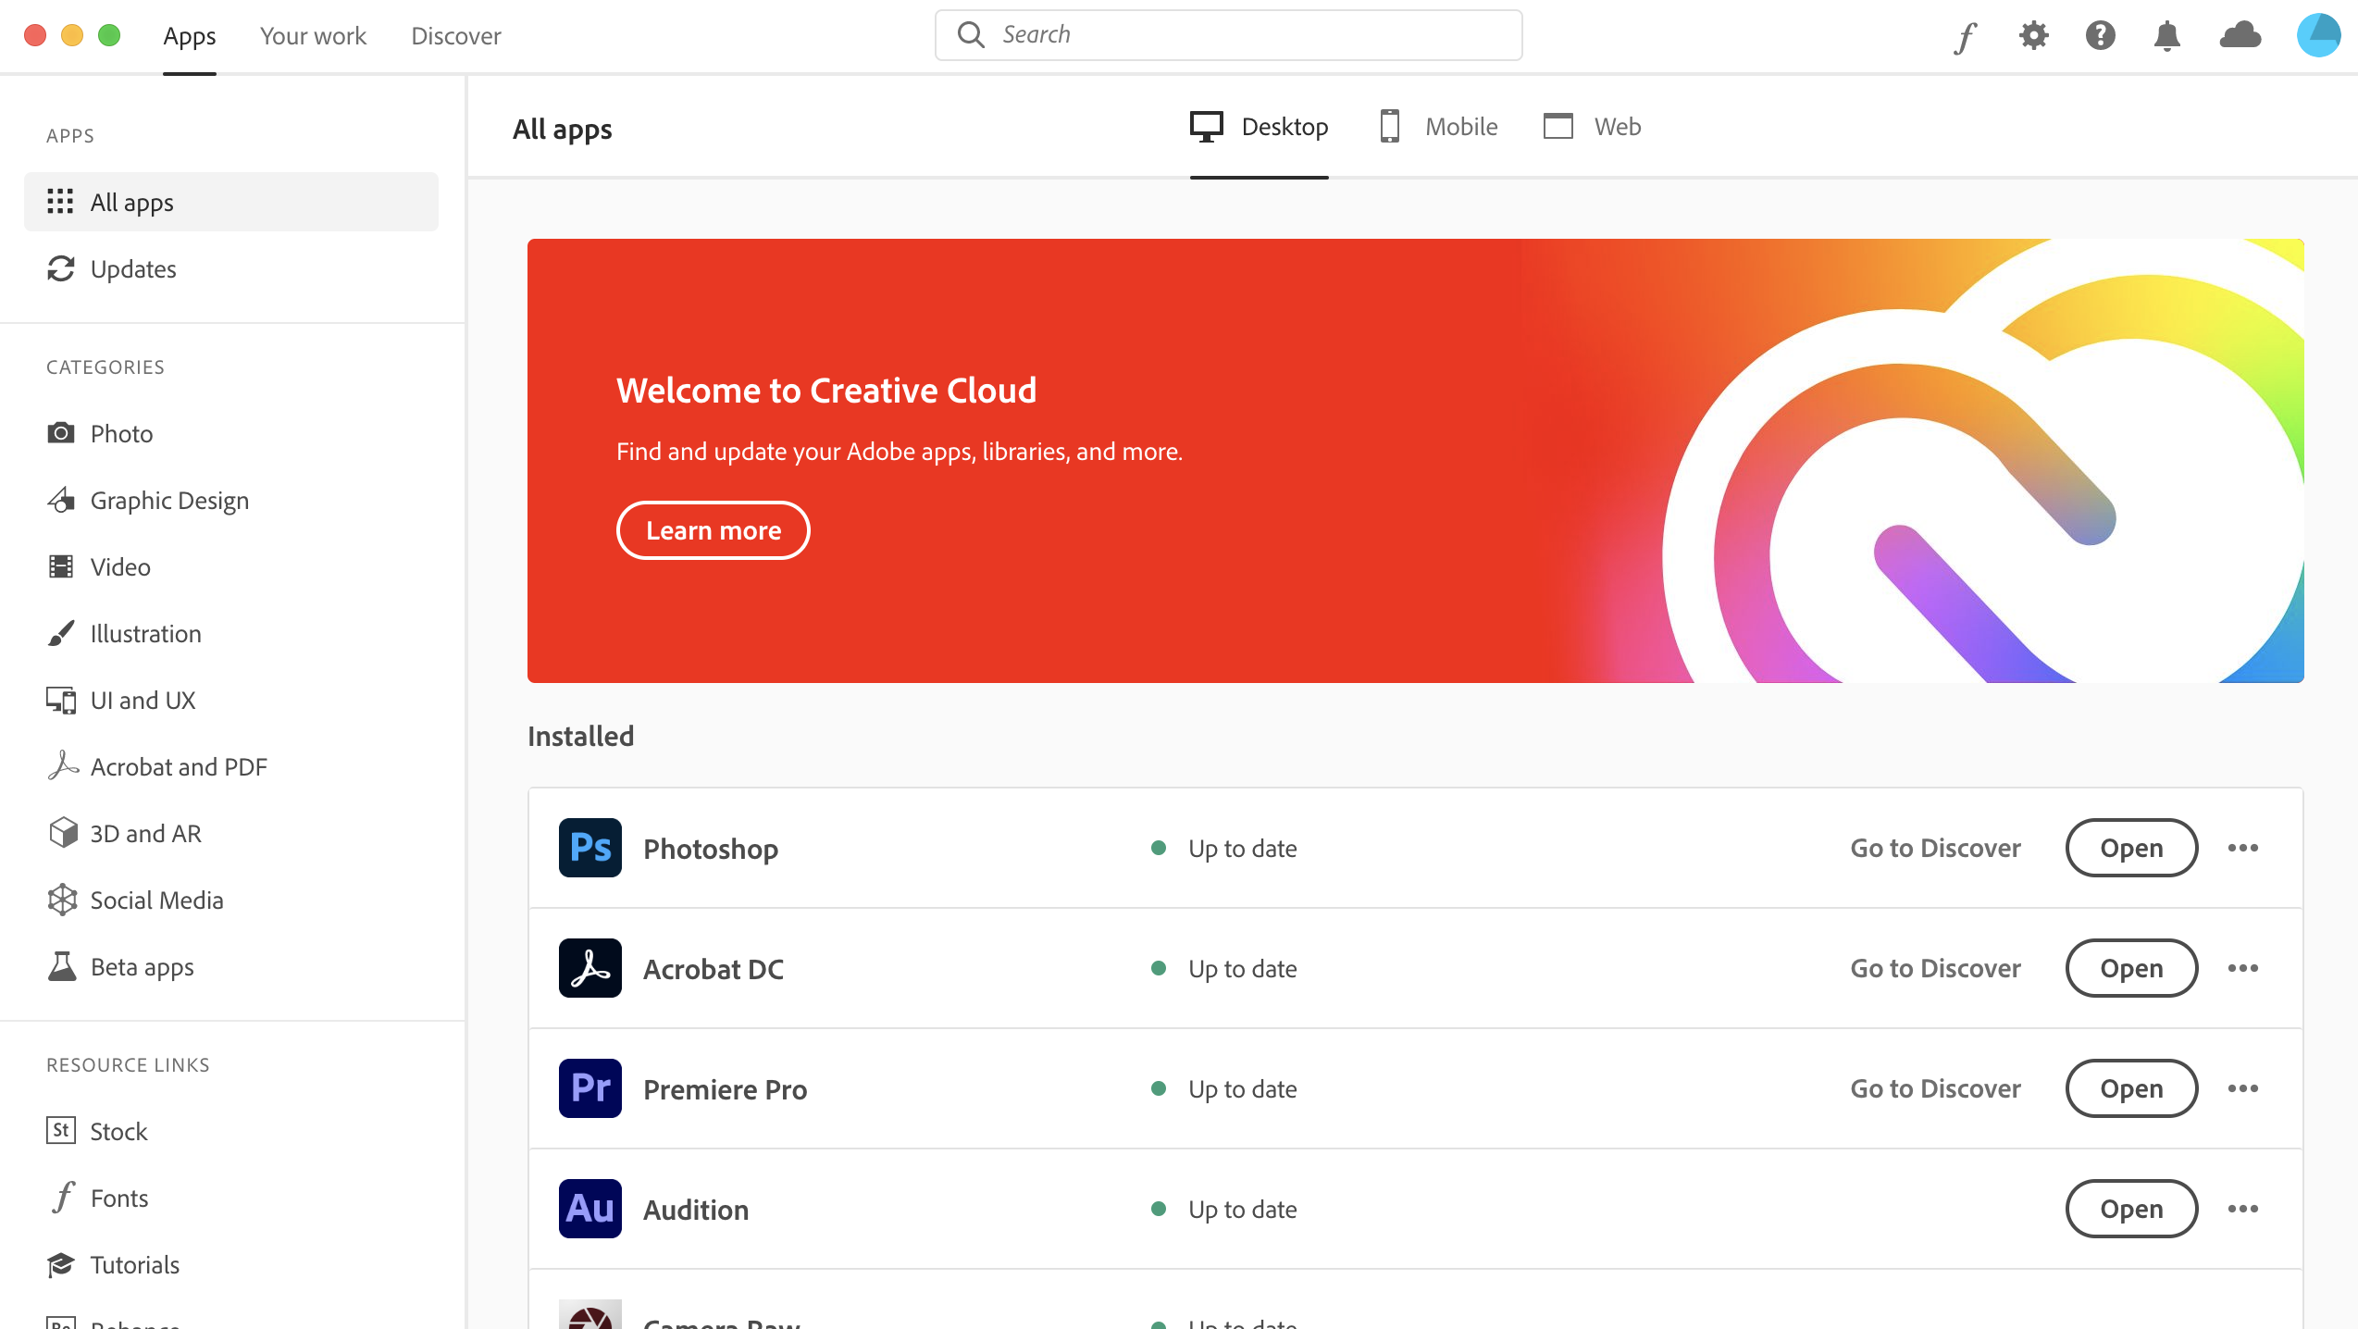Open Premiere Pro with Open button
The image size is (2358, 1329).
click(2130, 1088)
